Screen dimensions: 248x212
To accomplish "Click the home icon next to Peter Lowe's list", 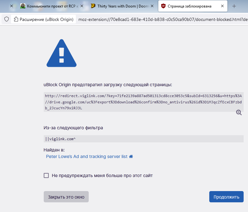I will [131, 156].
